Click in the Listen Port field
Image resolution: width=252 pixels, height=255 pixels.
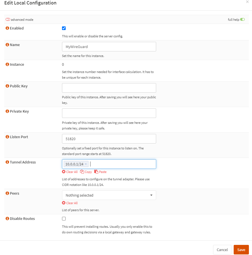(x=109, y=139)
